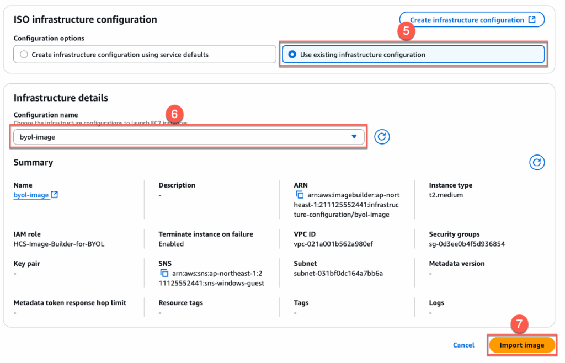Click the security group ID sg-0d3ee0b4f5d936854

click(x=467, y=244)
